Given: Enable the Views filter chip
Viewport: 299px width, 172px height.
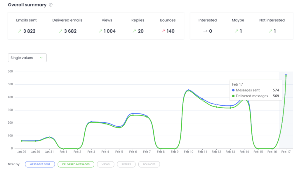Looking at the screenshot, I should coord(105,164).
